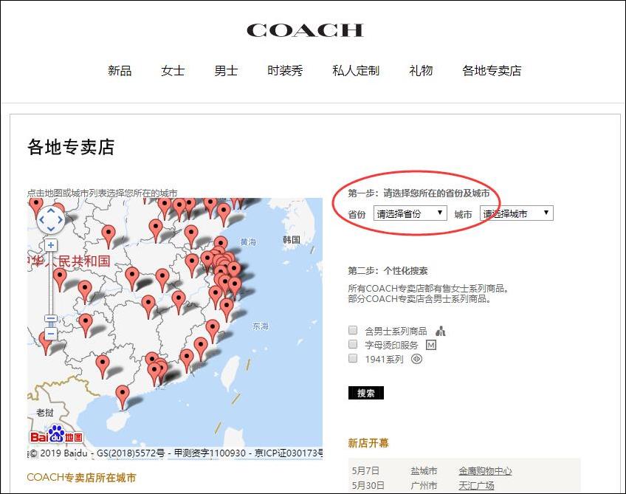The height and width of the screenshot is (494, 626).
Task: Click the 1941 series round icon
Action: pos(416,359)
